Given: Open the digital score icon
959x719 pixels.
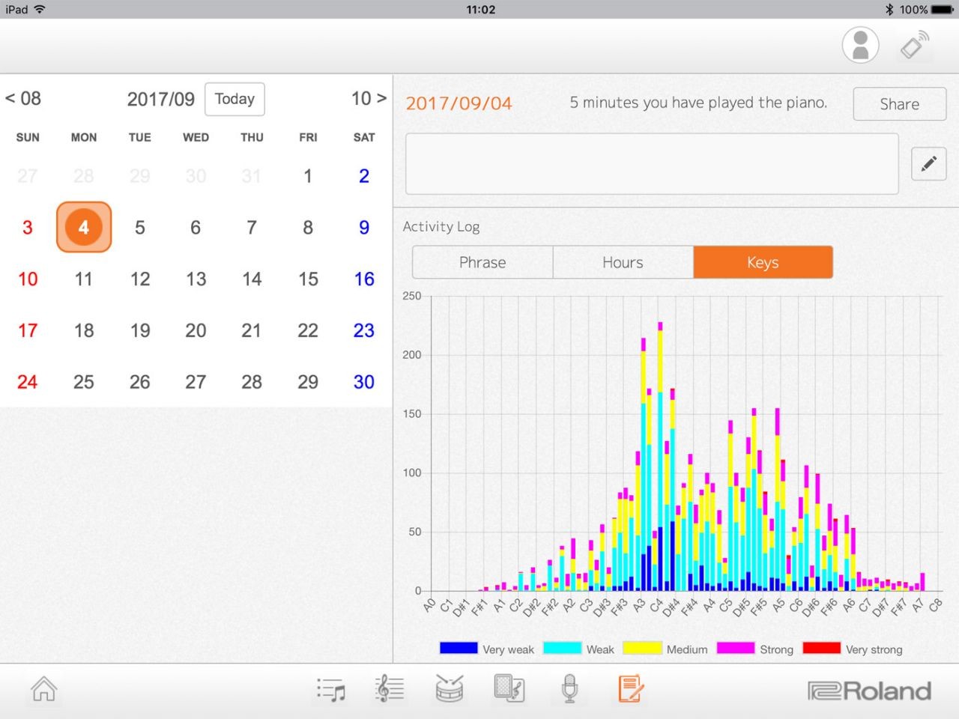Looking at the screenshot, I should [x=390, y=689].
